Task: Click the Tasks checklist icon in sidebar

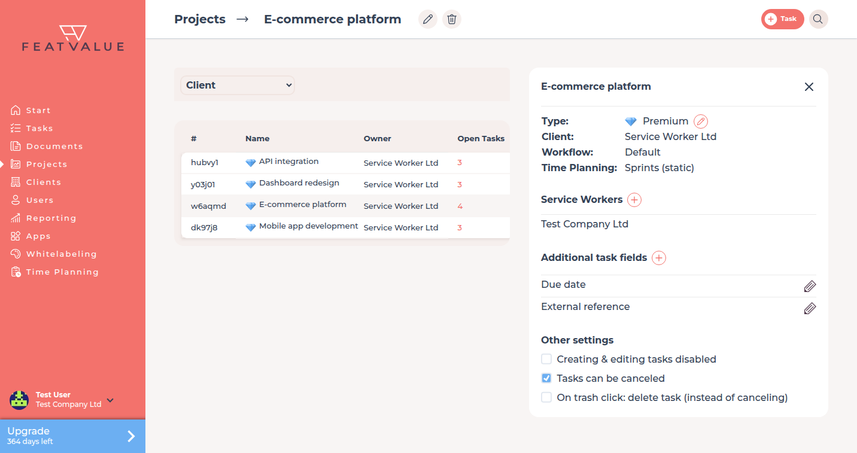Action: pos(16,128)
